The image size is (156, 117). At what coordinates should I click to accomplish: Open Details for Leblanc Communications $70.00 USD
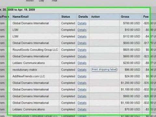point(82,110)
